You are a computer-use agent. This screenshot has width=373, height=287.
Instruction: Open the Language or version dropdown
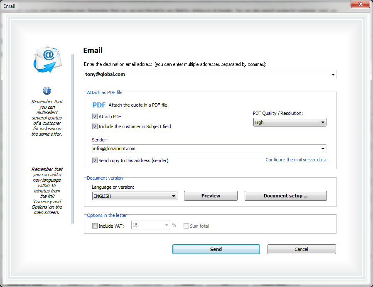click(135, 196)
